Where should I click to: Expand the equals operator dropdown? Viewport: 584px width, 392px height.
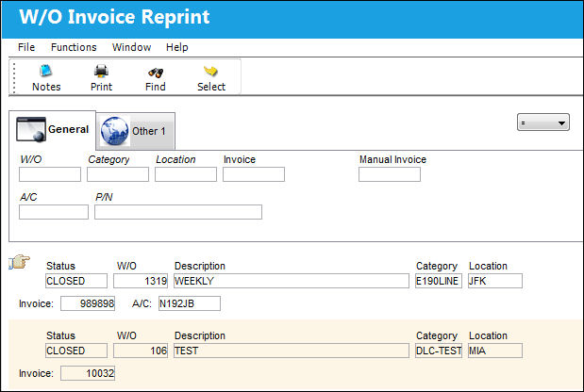tap(543, 122)
